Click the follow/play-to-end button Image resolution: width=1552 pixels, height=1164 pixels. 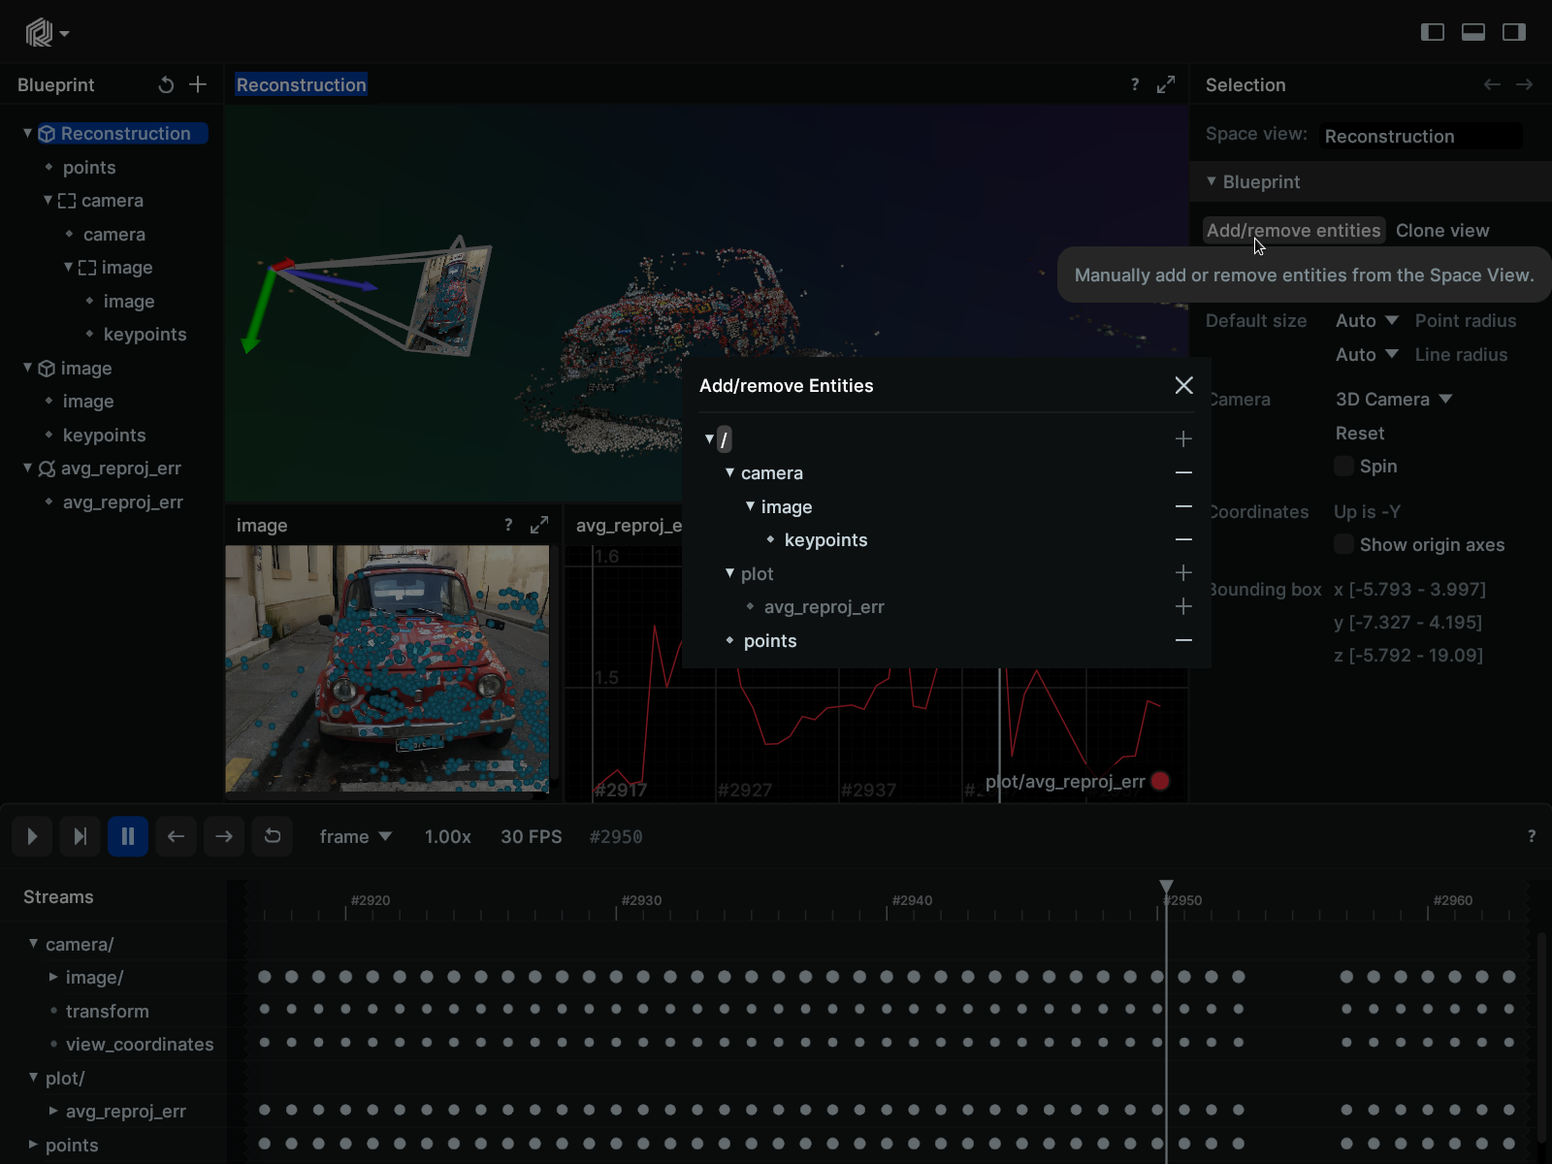(x=80, y=836)
